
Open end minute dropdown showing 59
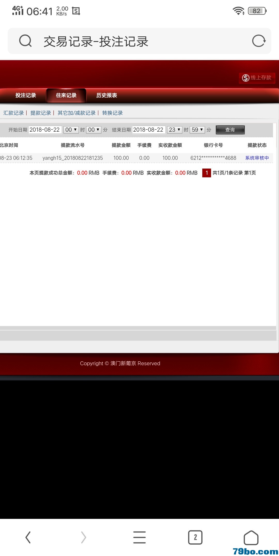tap(197, 130)
